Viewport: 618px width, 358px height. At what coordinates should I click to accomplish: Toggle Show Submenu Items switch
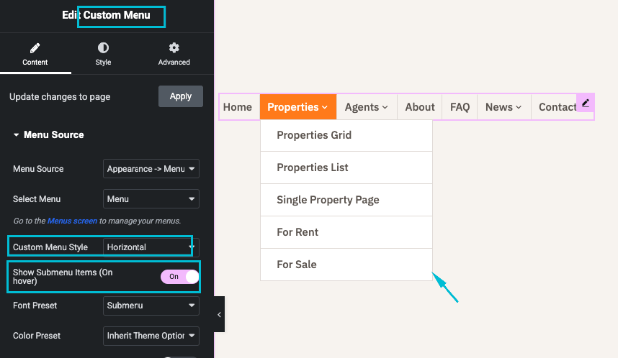(179, 276)
